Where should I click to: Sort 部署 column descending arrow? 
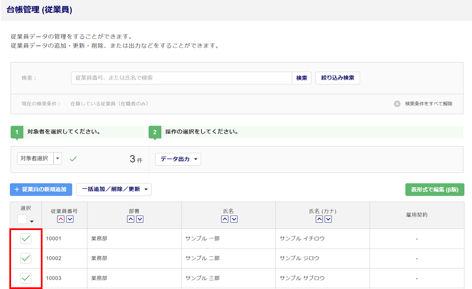[x=139, y=219]
